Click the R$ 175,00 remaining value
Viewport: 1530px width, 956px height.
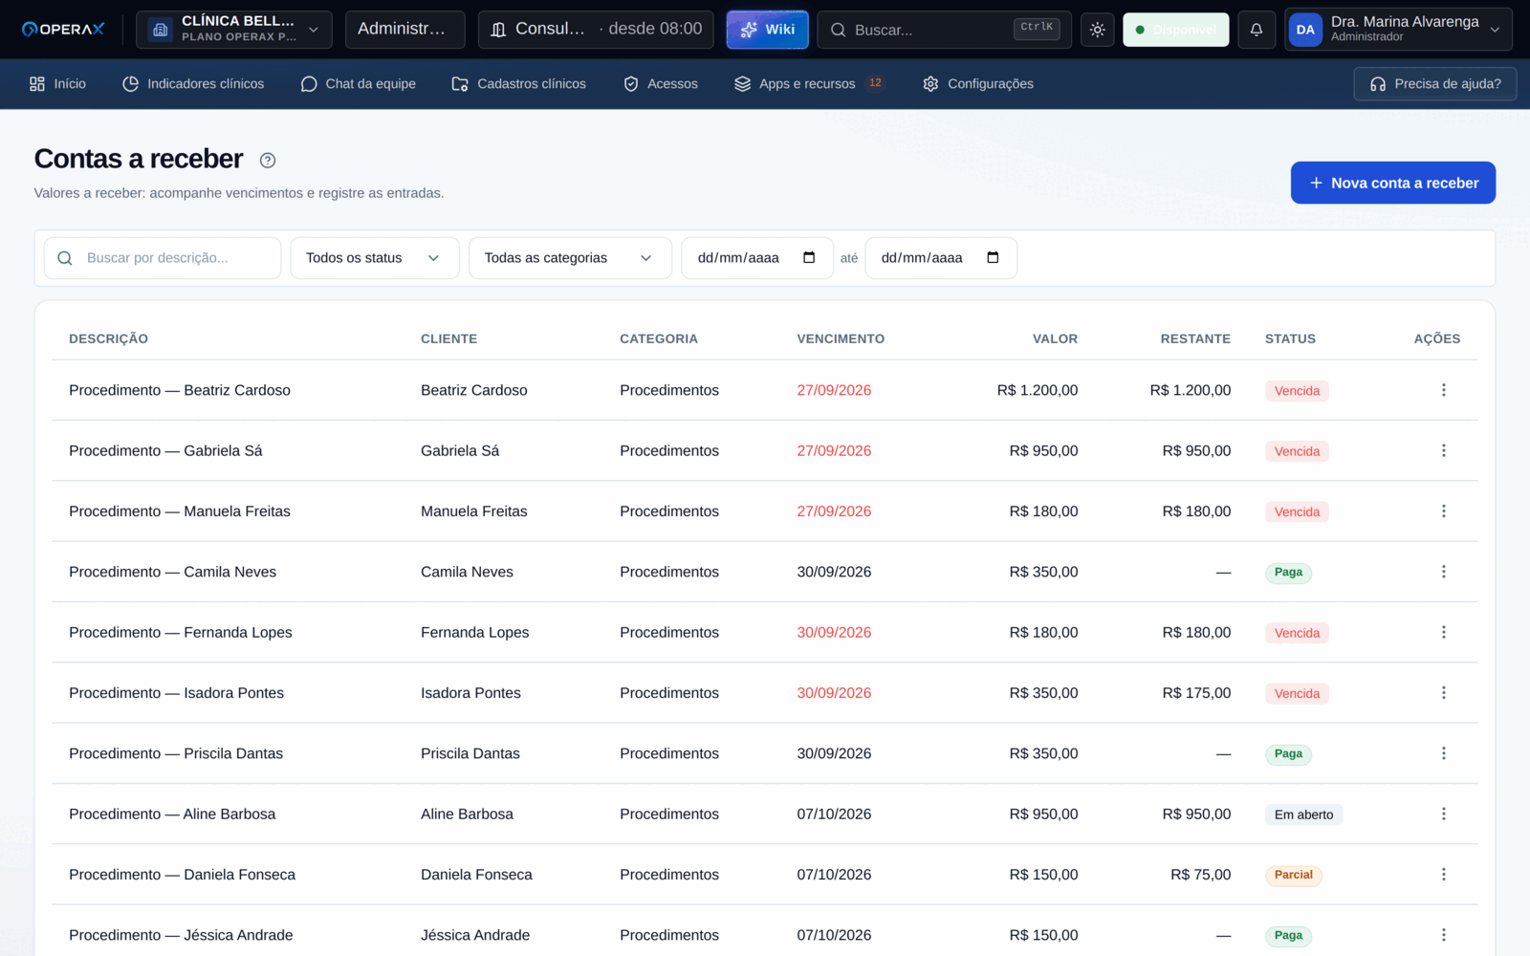click(1196, 693)
